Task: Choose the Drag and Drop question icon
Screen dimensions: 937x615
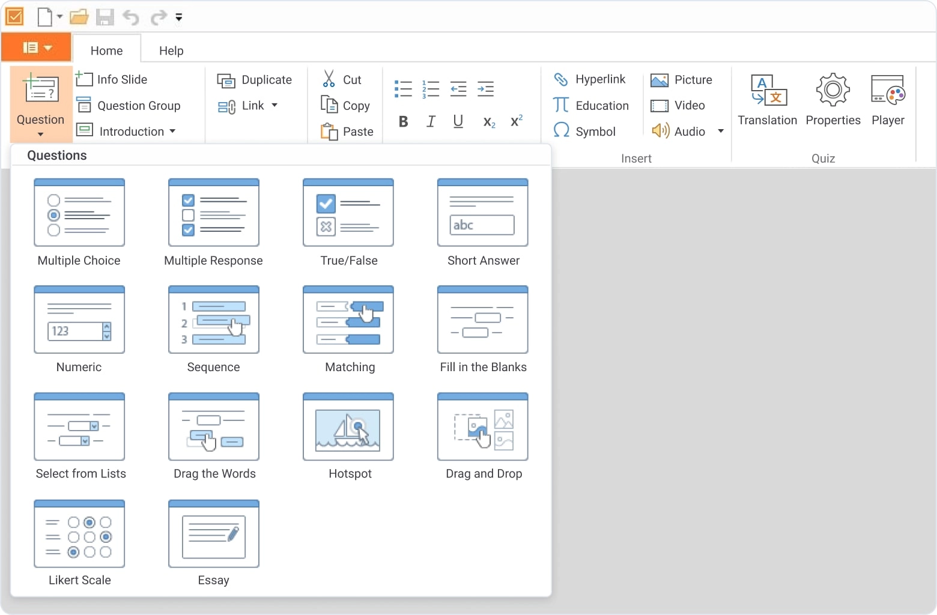Action: [483, 428]
